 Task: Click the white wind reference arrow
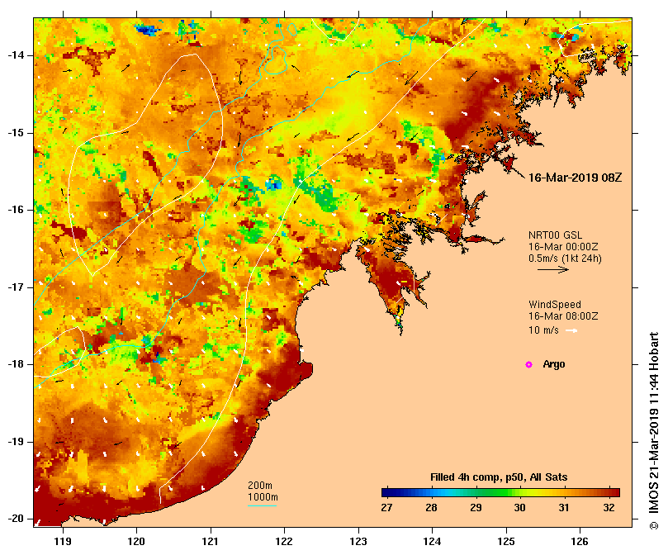[571, 330]
